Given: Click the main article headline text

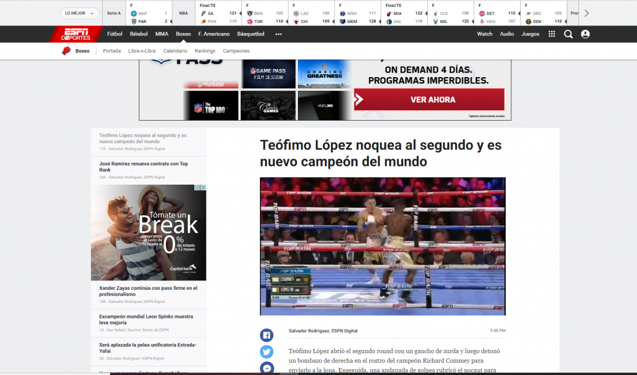Looking at the screenshot, I should (381, 153).
